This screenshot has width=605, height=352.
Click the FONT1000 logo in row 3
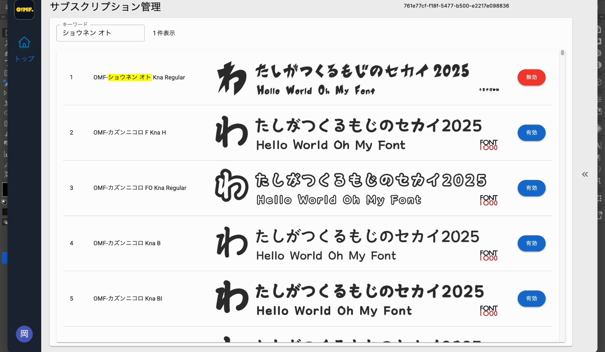click(x=489, y=200)
